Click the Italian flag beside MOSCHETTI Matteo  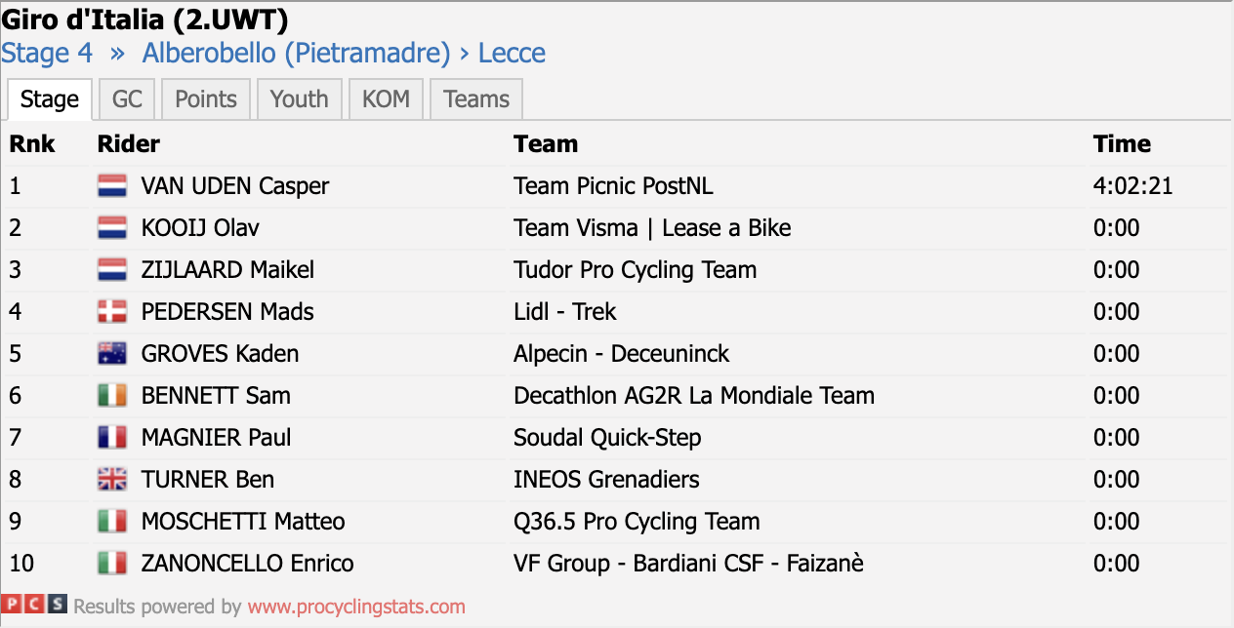click(x=112, y=522)
